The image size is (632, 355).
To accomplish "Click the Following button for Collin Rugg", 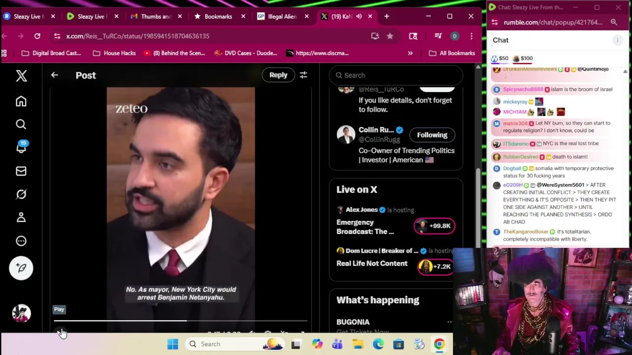I will tap(432, 135).
